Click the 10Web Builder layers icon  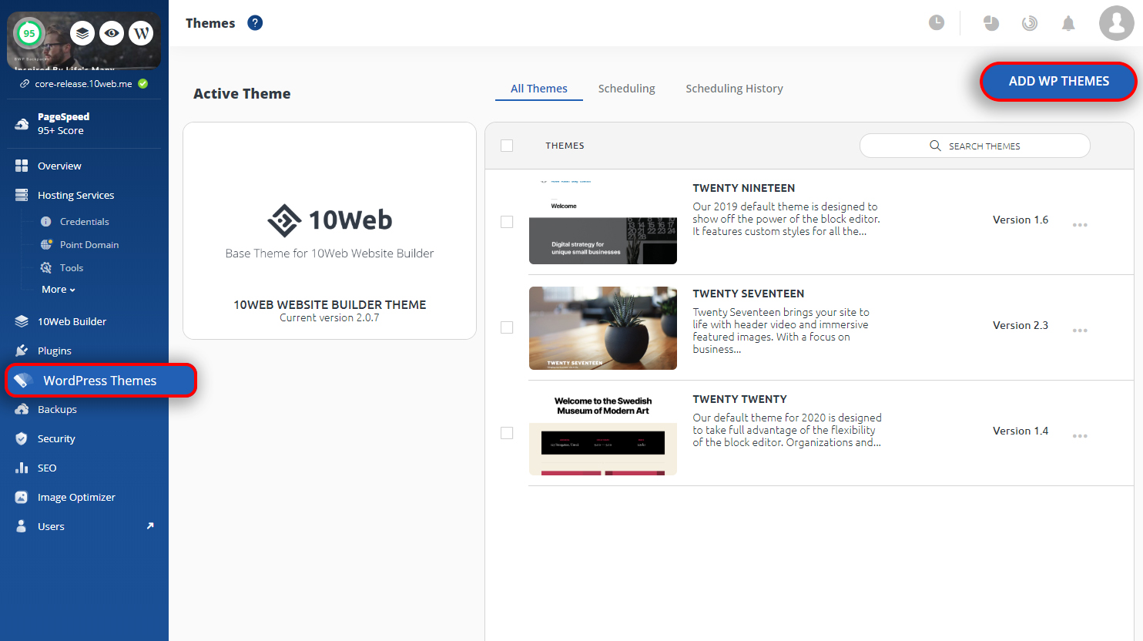pyautogui.click(x=22, y=321)
